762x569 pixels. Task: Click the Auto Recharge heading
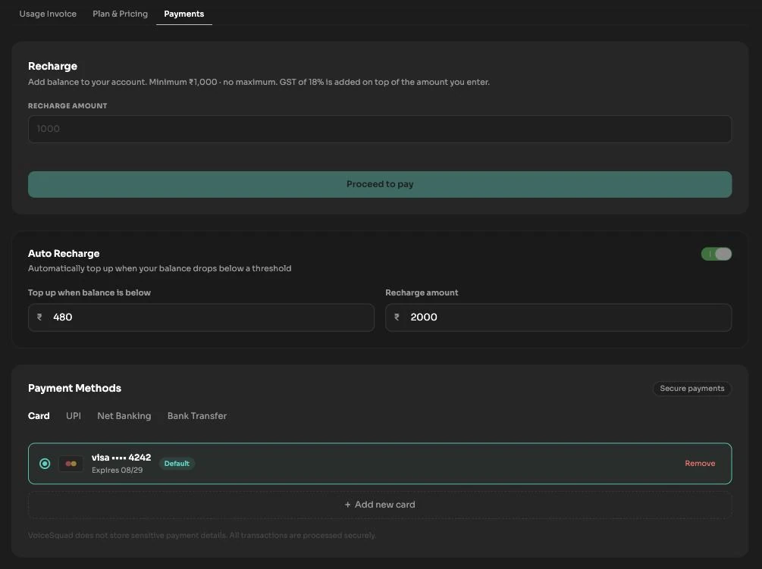(x=64, y=253)
